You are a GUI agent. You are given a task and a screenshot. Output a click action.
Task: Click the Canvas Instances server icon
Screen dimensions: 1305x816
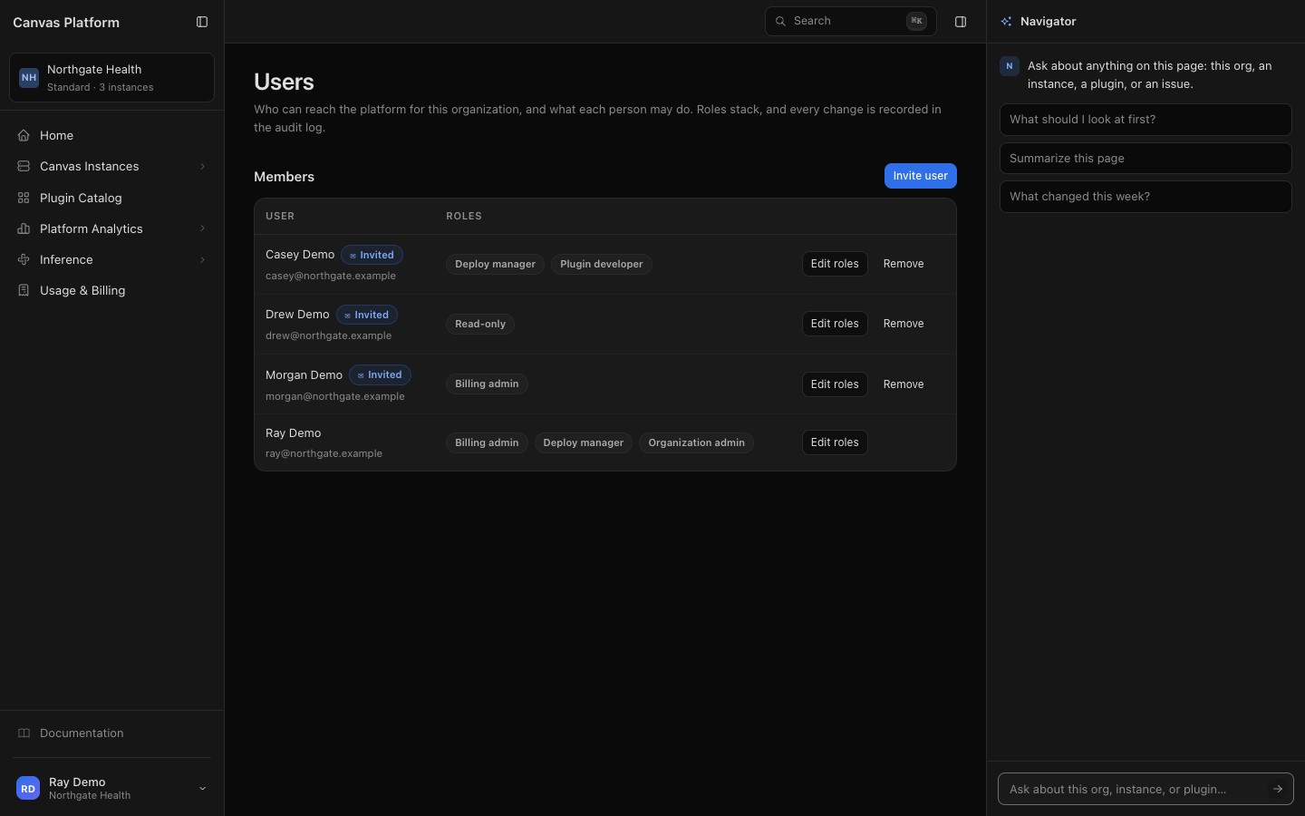coord(24,166)
